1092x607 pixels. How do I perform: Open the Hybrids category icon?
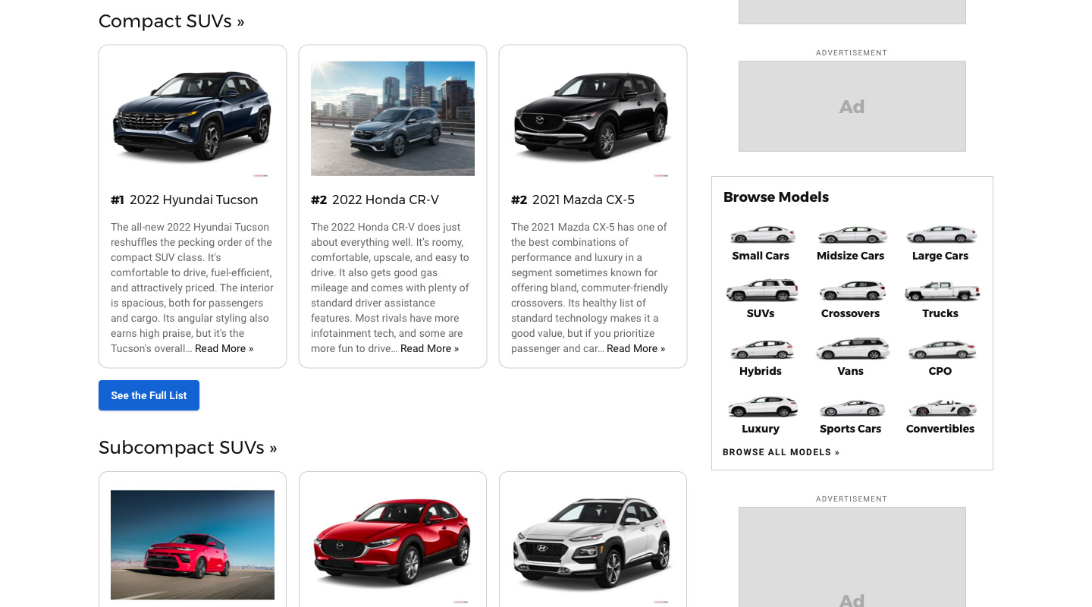pos(762,348)
